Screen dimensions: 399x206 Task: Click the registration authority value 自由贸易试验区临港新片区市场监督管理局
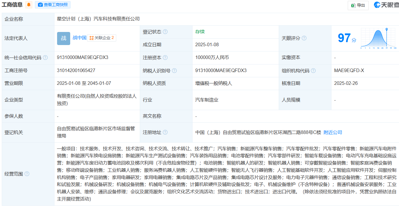[x=96, y=132]
